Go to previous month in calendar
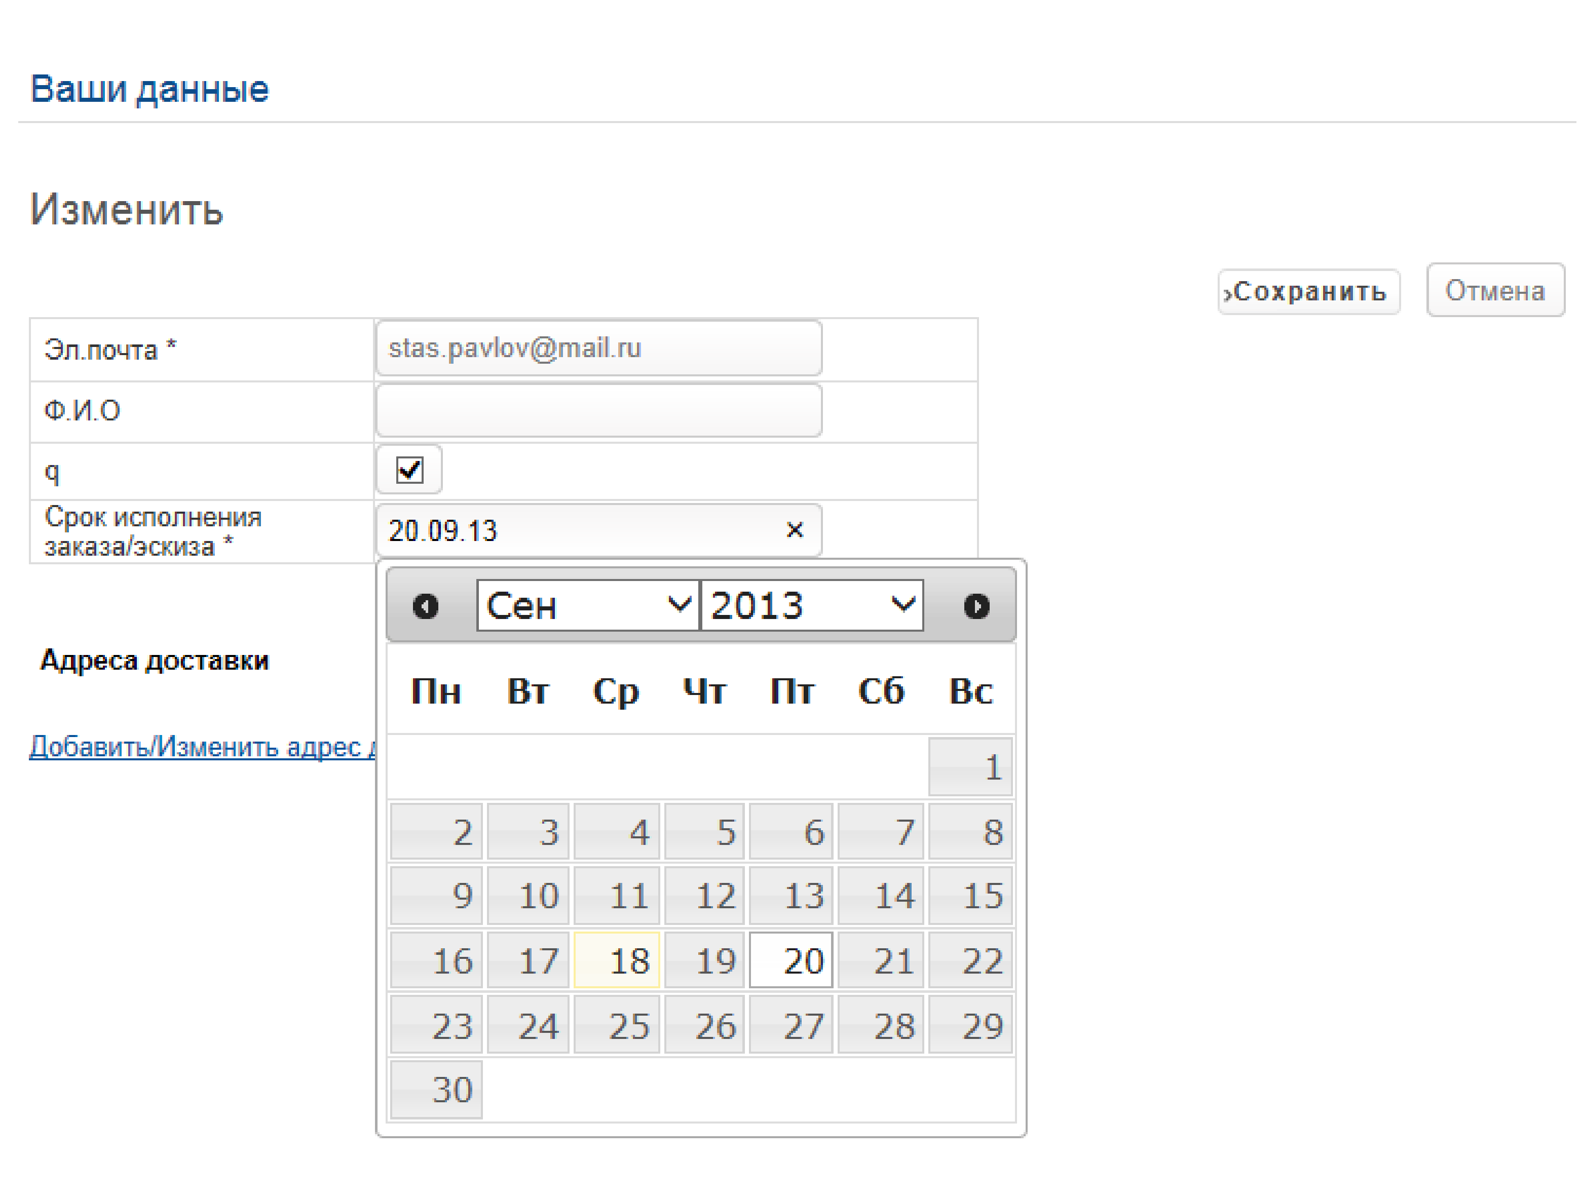 tap(425, 606)
